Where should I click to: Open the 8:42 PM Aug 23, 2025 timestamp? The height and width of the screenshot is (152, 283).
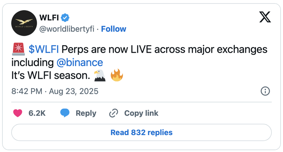tap(55, 91)
